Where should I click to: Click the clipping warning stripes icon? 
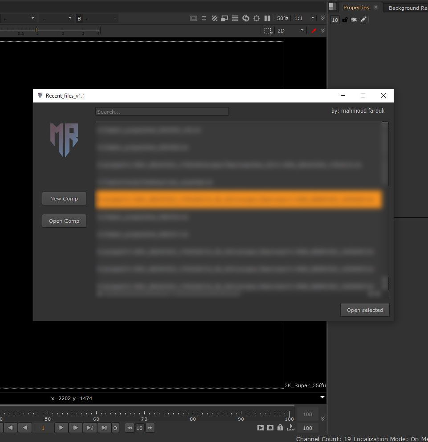pos(215,18)
